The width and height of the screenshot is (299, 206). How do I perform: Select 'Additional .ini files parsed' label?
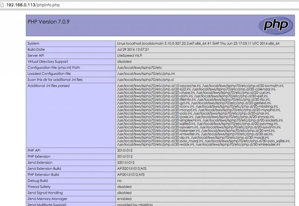(48, 86)
